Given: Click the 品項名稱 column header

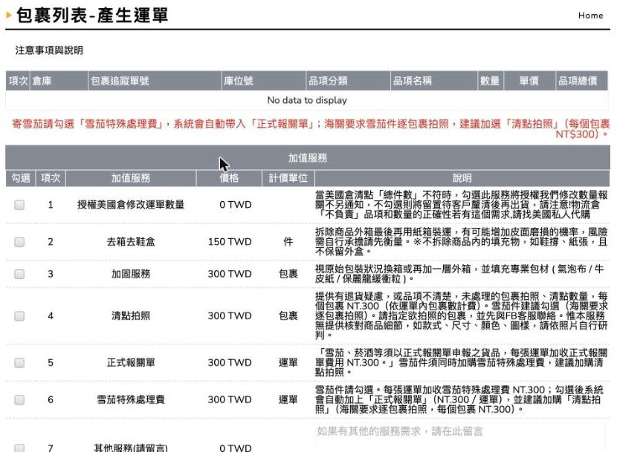Looking at the screenshot, I should tap(434, 81).
